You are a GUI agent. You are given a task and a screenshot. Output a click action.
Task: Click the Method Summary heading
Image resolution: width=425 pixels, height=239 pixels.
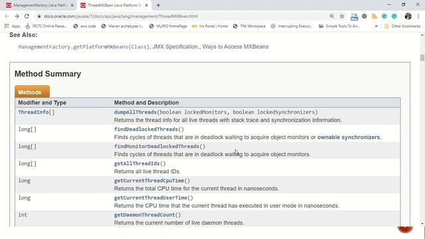48,74
